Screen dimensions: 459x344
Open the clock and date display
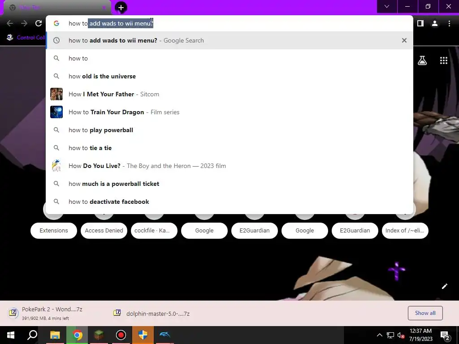pyautogui.click(x=420, y=335)
